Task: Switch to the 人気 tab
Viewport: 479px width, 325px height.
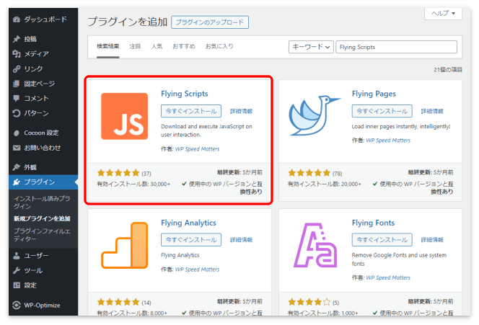Action: (157, 46)
